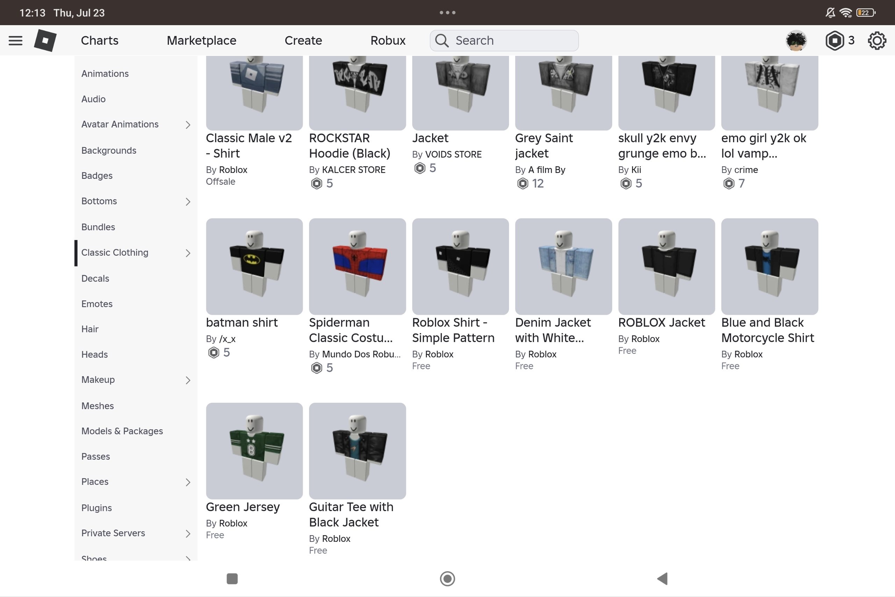
Task: Open the Spiderman Classic Costume thumbnail
Action: [357, 267]
